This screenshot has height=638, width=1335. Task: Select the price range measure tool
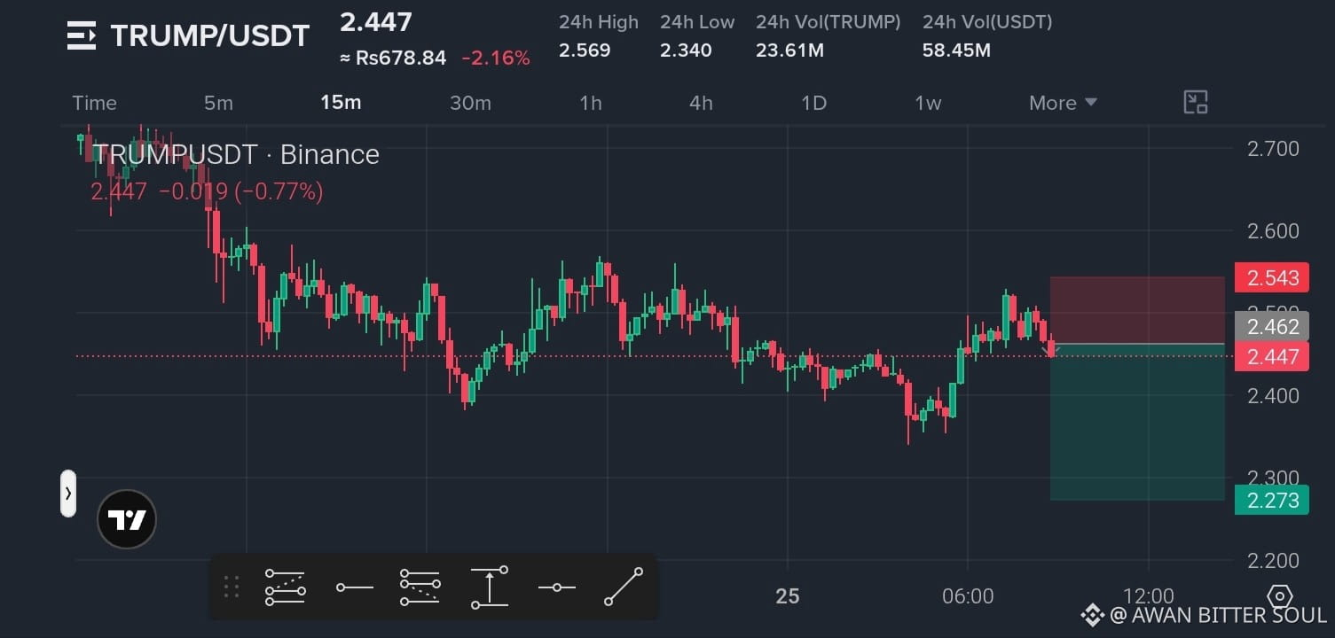[x=490, y=587]
